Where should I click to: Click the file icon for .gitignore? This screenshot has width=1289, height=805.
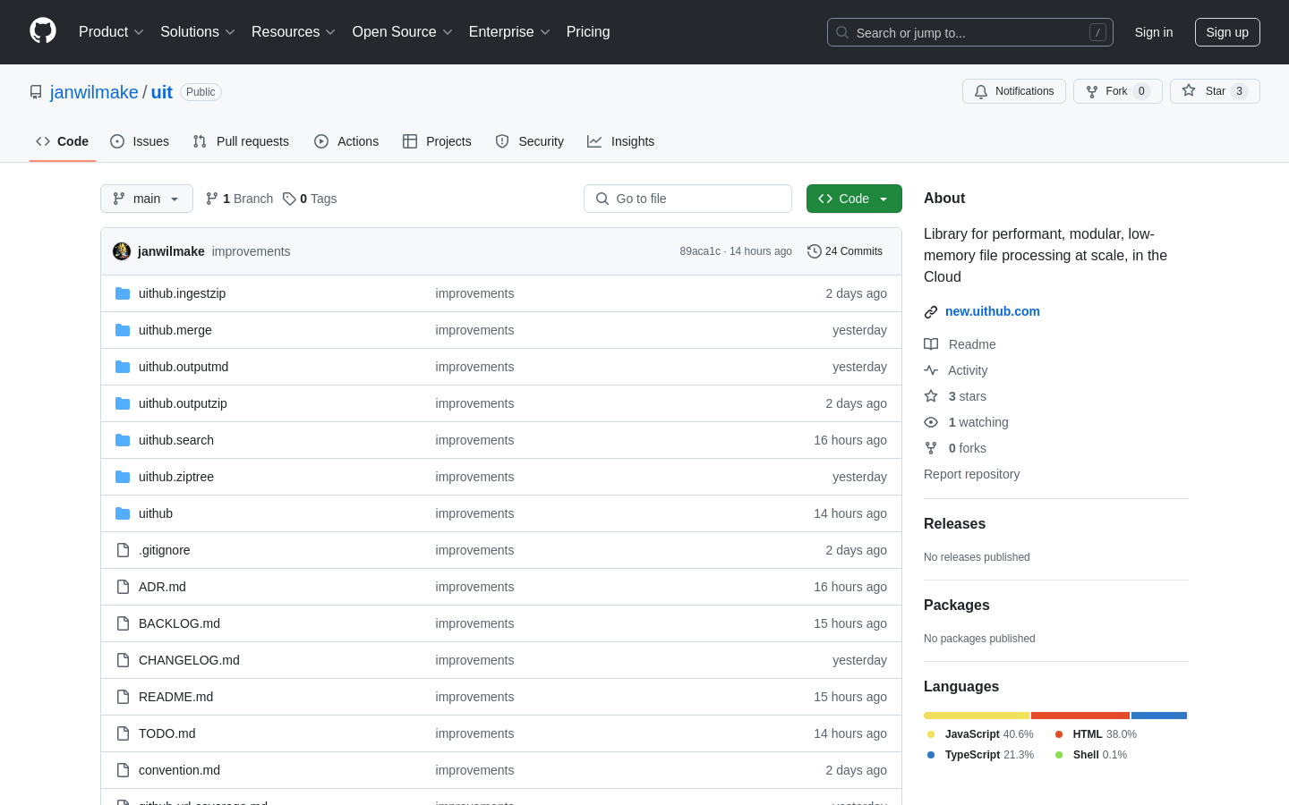tap(123, 550)
